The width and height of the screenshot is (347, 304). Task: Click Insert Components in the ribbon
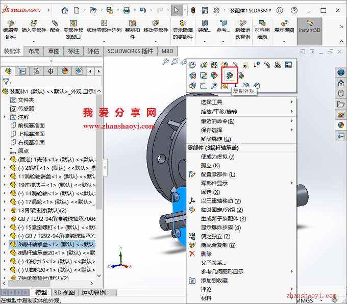pyautogui.click(x=34, y=30)
